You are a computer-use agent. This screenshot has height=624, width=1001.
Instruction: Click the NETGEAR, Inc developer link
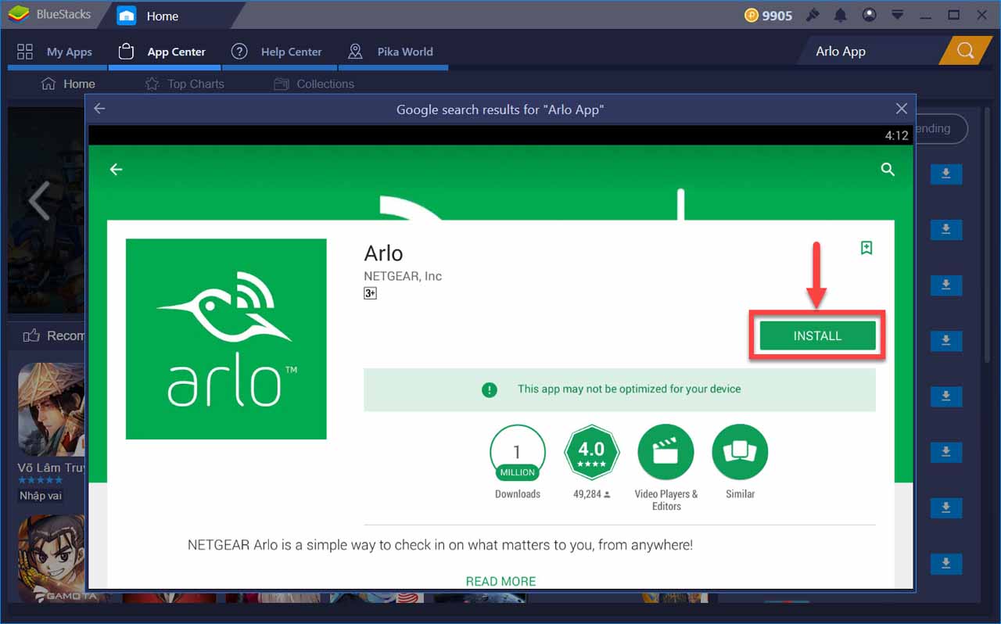pyautogui.click(x=403, y=276)
